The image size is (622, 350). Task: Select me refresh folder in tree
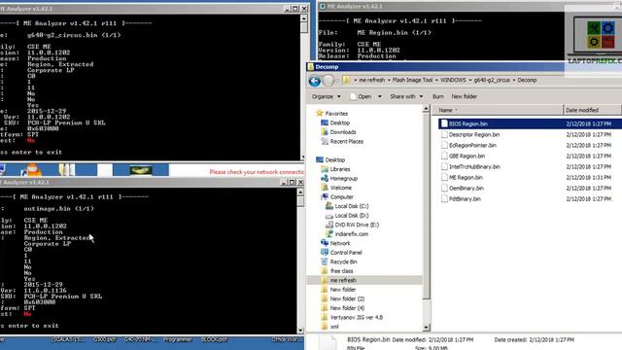[343, 280]
